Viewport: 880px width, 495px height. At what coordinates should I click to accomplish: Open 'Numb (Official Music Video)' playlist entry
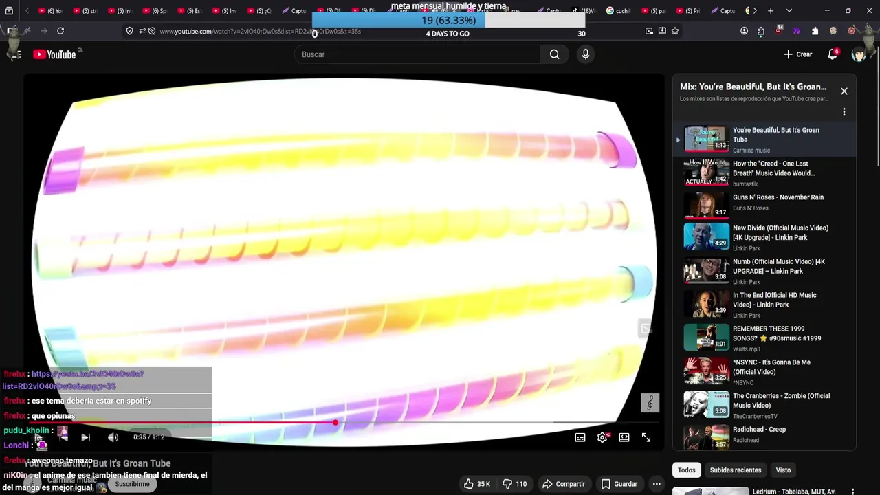[x=763, y=271]
